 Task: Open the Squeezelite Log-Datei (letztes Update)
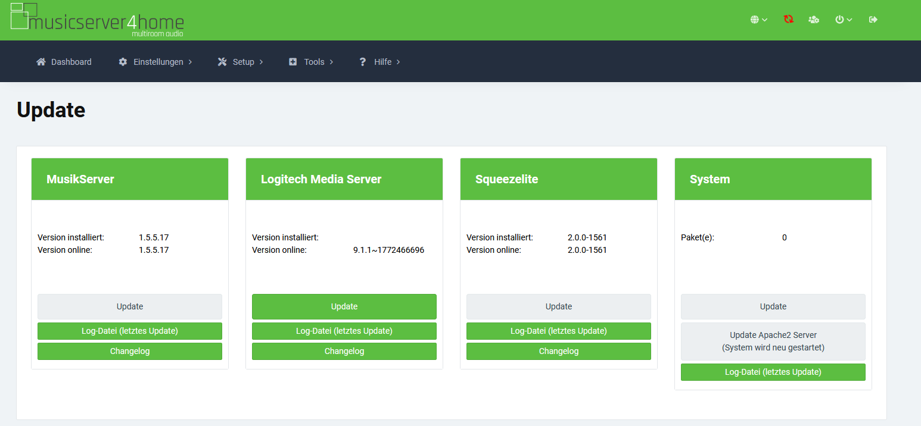click(559, 331)
